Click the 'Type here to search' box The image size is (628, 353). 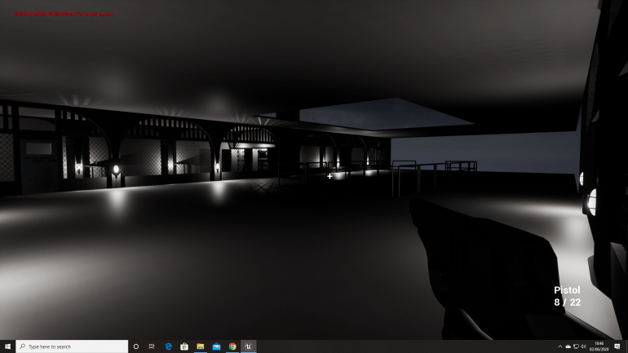tap(72, 346)
